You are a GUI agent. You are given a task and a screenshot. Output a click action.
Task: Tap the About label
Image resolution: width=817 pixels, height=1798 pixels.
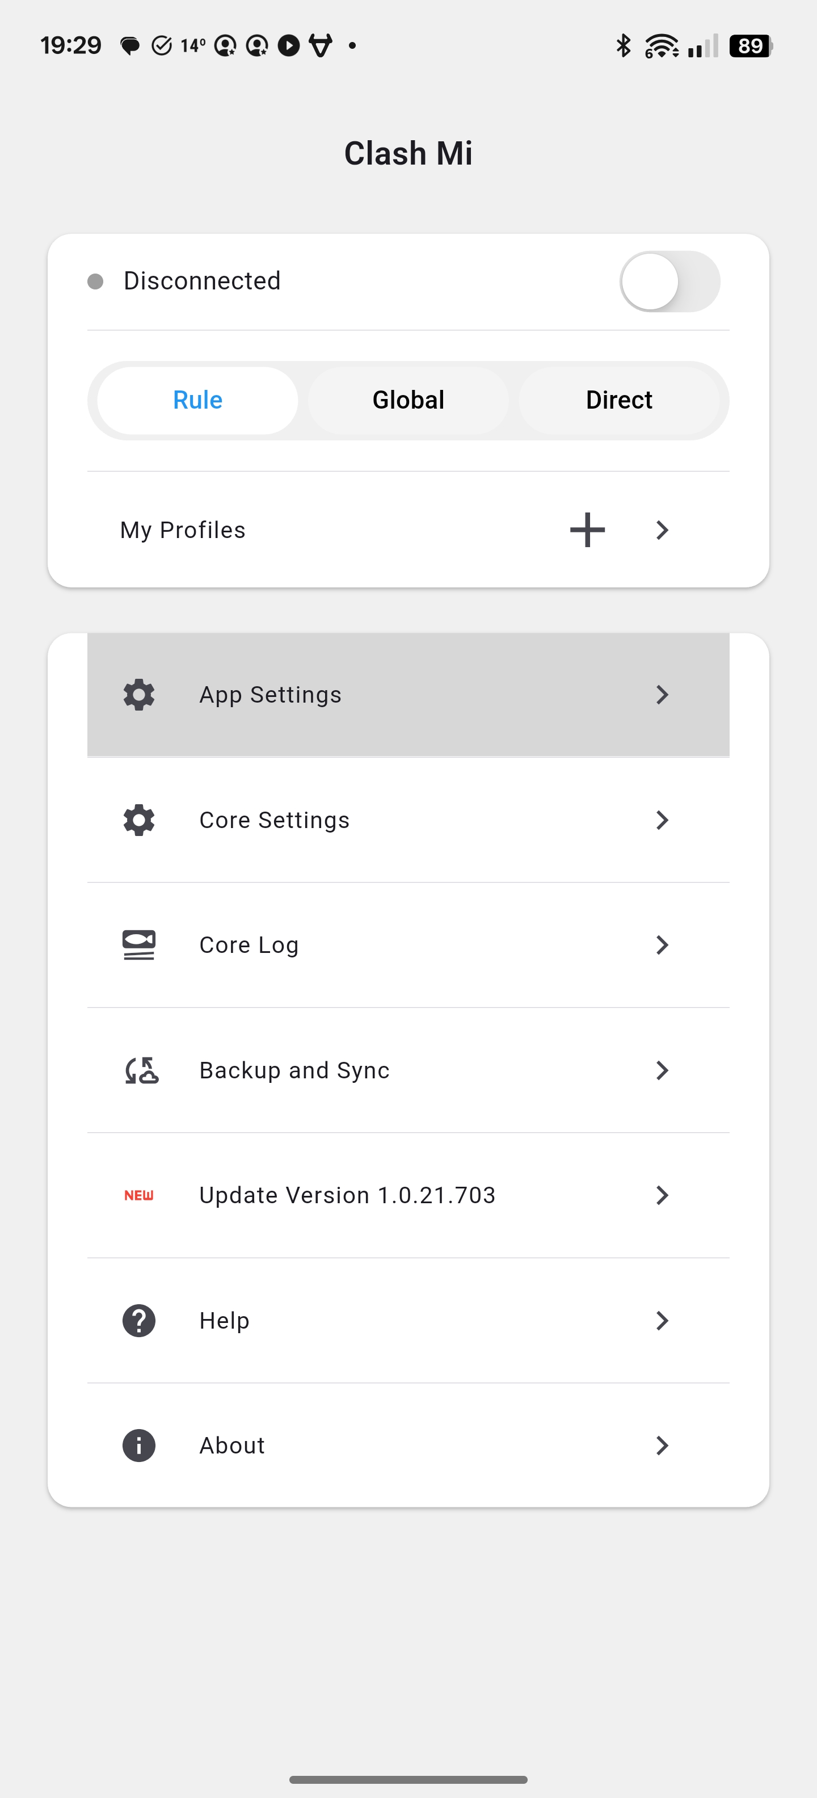(x=231, y=1445)
